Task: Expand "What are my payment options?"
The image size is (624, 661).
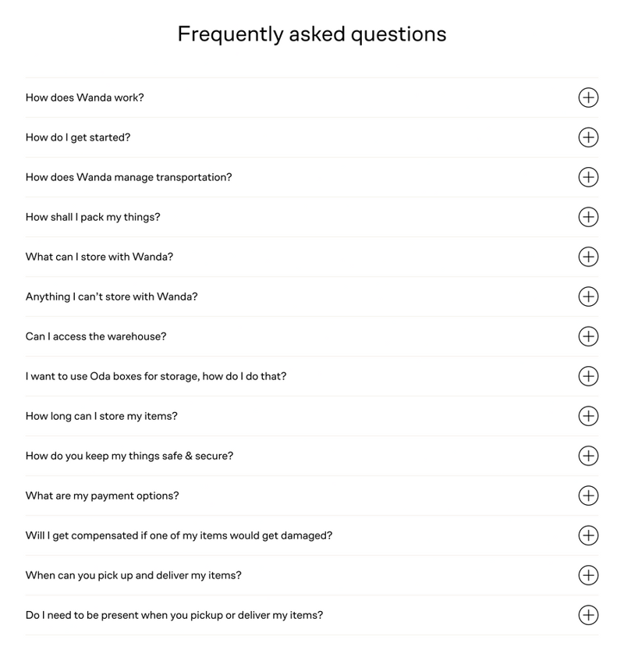Action: coord(588,496)
